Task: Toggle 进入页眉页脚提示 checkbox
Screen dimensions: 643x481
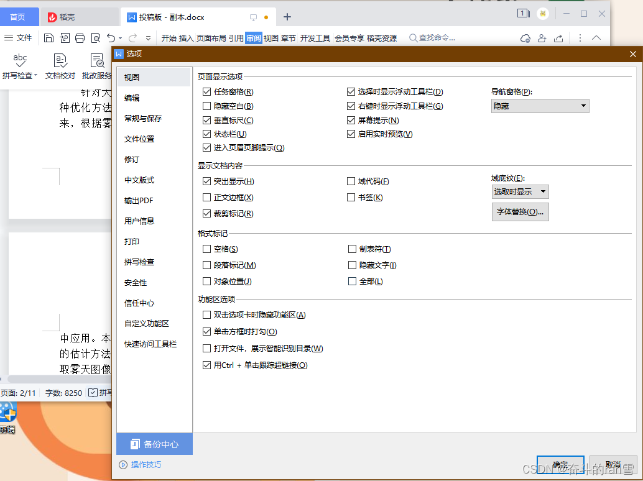Action: [x=206, y=147]
